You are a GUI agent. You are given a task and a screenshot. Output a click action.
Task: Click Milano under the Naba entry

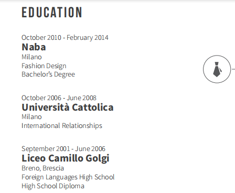point(31,57)
